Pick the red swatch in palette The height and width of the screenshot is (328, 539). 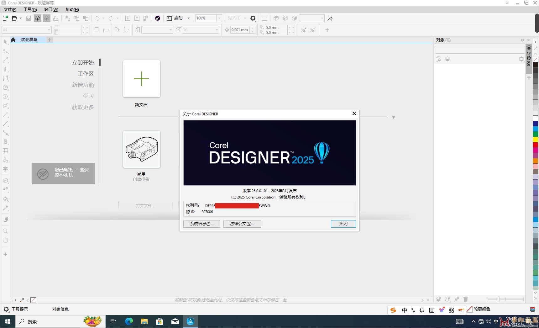click(x=536, y=145)
